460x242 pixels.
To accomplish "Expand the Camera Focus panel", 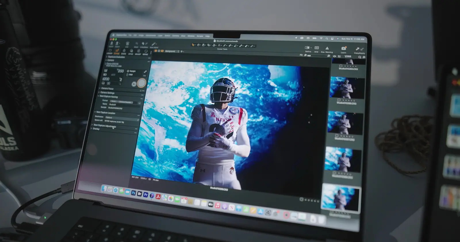I will [x=100, y=88].
